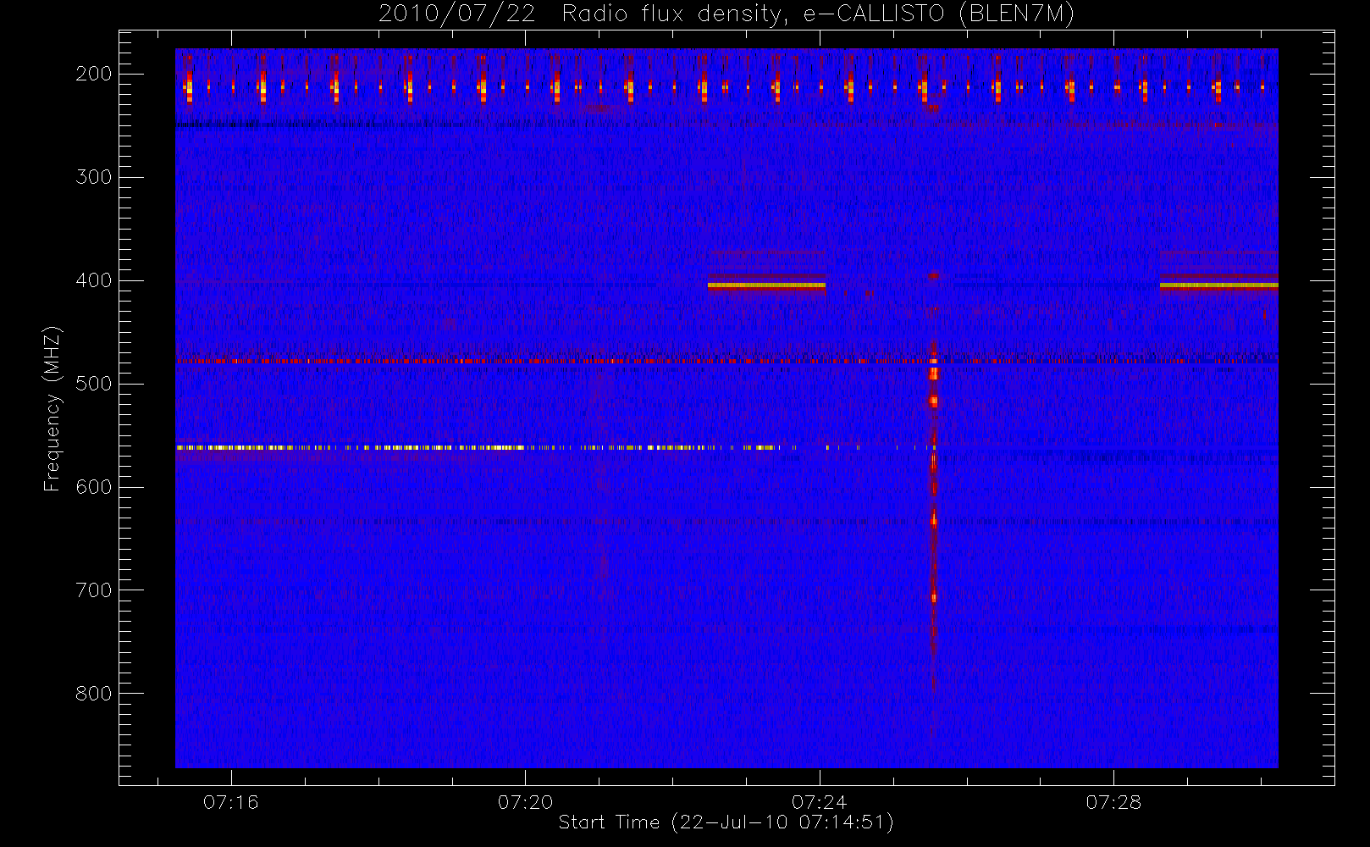Click the "Frequency (MHz)" y-axis label

point(52,408)
